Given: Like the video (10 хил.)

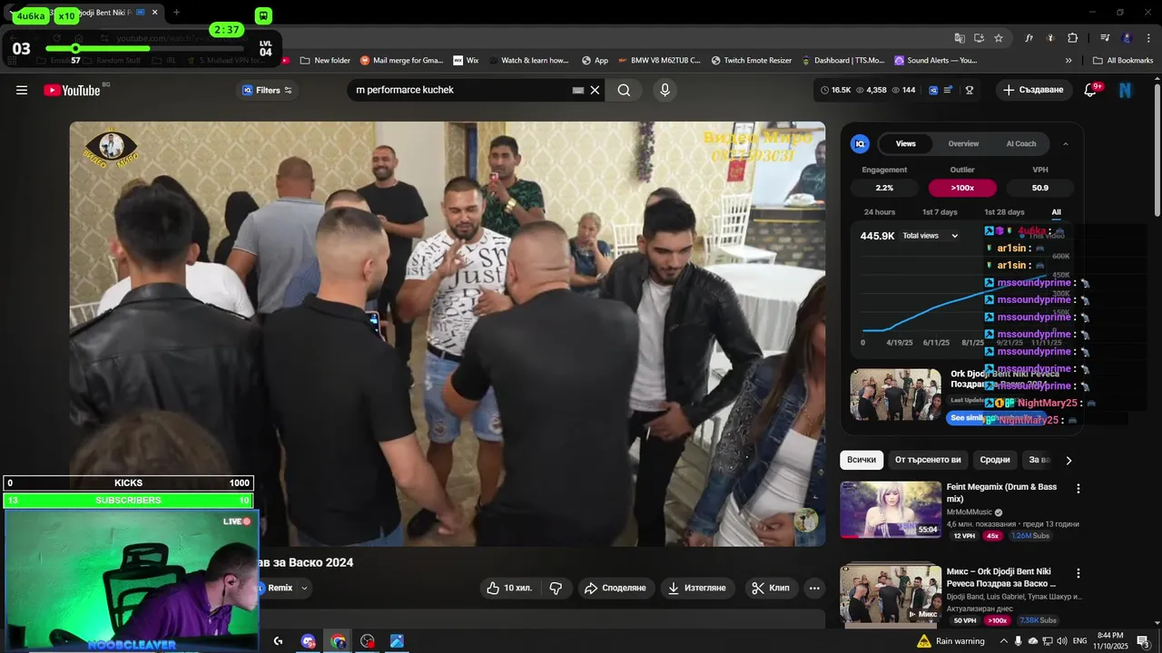Looking at the screenshot, I should (x=508, y=588).
